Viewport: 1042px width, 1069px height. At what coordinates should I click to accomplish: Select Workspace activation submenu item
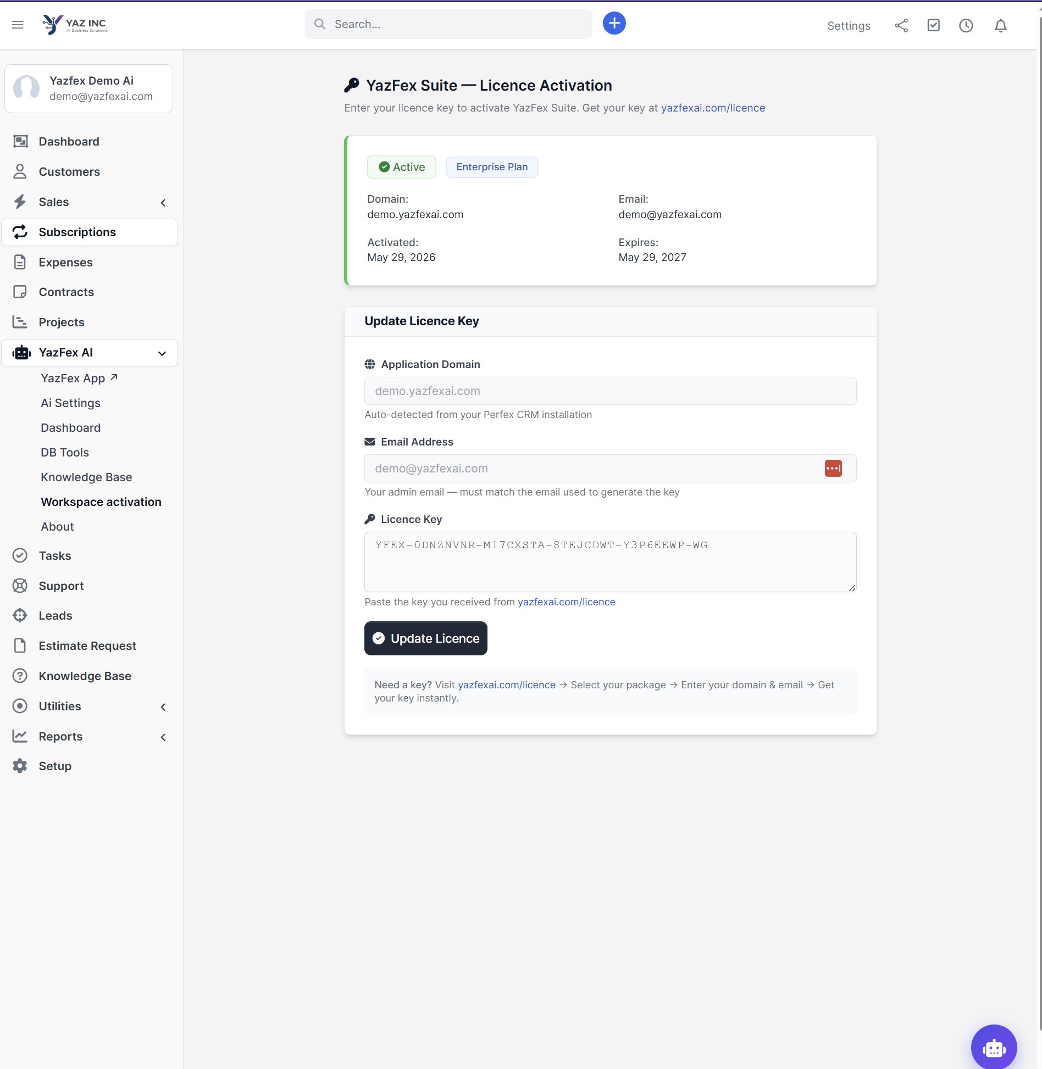coord(101,502)
